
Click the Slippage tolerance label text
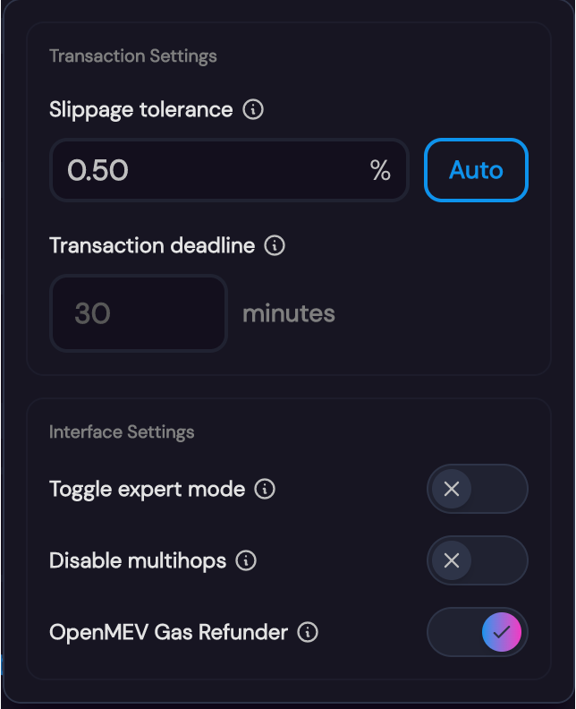coord(141,110)
